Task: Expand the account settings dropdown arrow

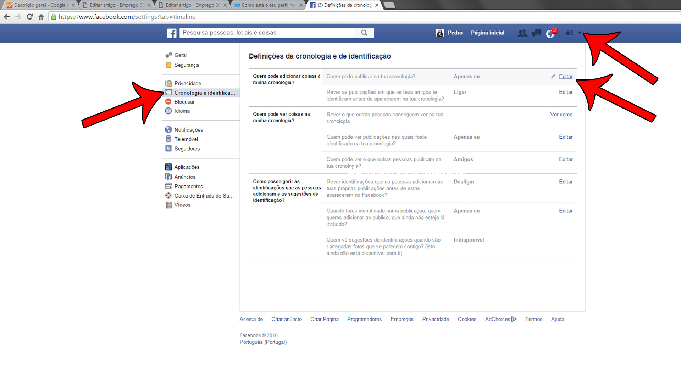Action: (x=580, y=33)
